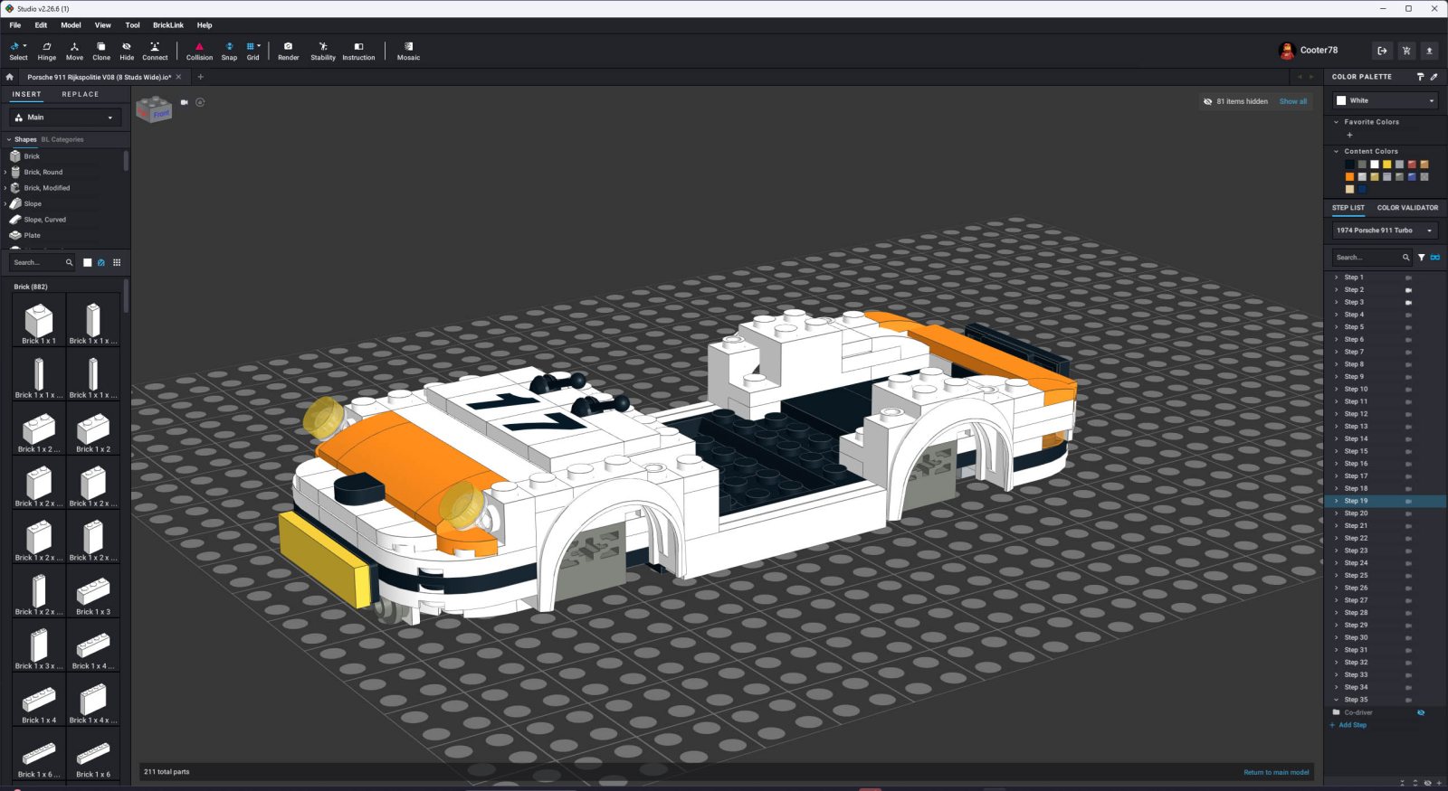Viewport: 1448px width, 791px height.
Task: Click the upload icon at top right
Action: click(x=1429, y=51)
